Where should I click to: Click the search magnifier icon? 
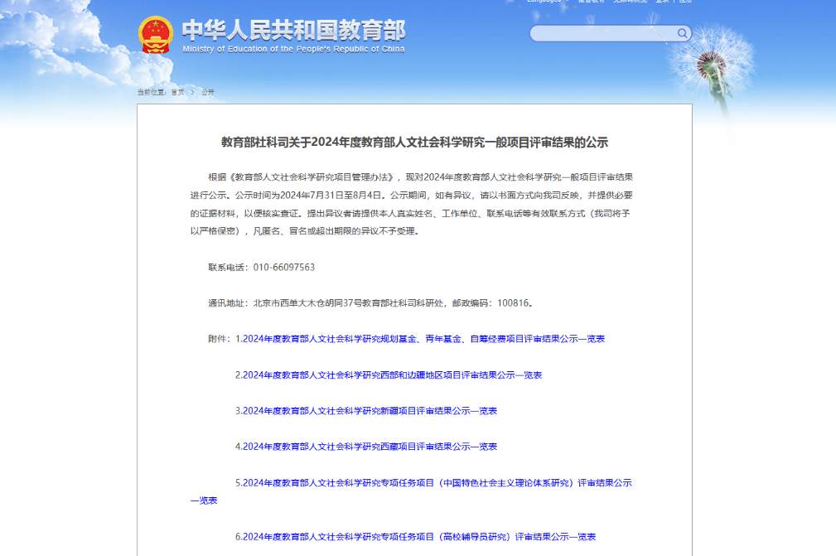(683, 33)
